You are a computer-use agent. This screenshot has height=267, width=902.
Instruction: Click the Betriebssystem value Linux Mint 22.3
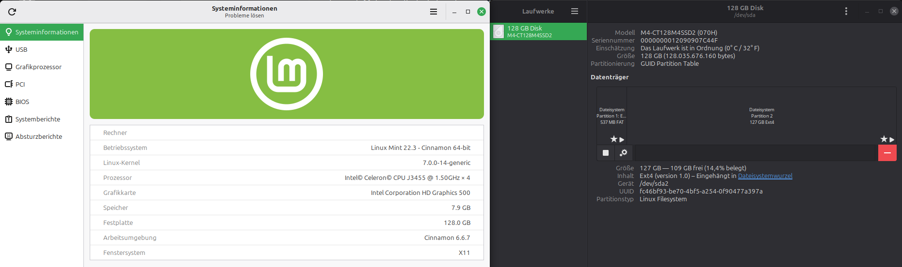click(420, 148)
